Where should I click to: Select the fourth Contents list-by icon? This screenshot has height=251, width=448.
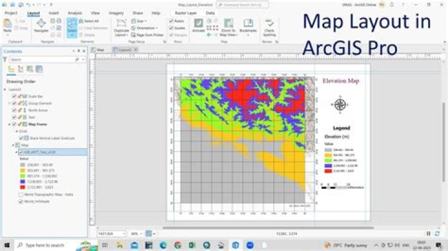coord(39,69)
